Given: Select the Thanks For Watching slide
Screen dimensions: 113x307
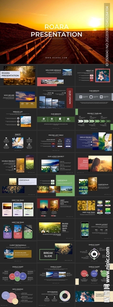Looking at the screenshot, I should [x=94, y=296].
